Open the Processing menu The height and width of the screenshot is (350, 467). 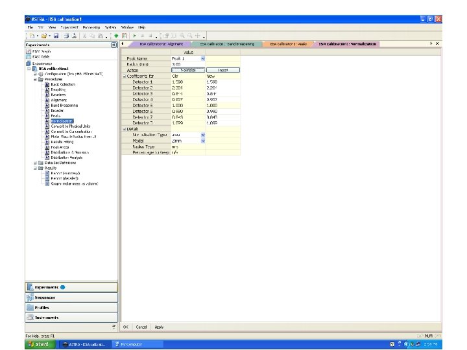coord(91,27)
